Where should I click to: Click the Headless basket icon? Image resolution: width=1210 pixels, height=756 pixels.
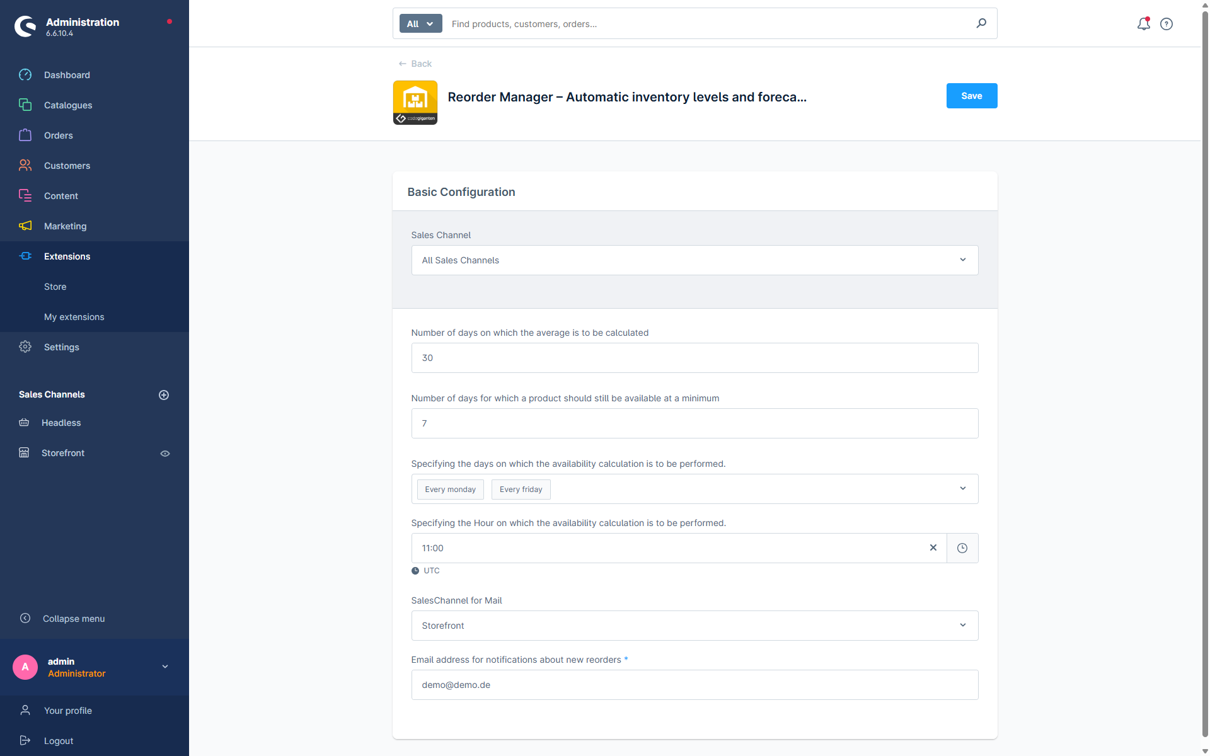pos(24,423)
